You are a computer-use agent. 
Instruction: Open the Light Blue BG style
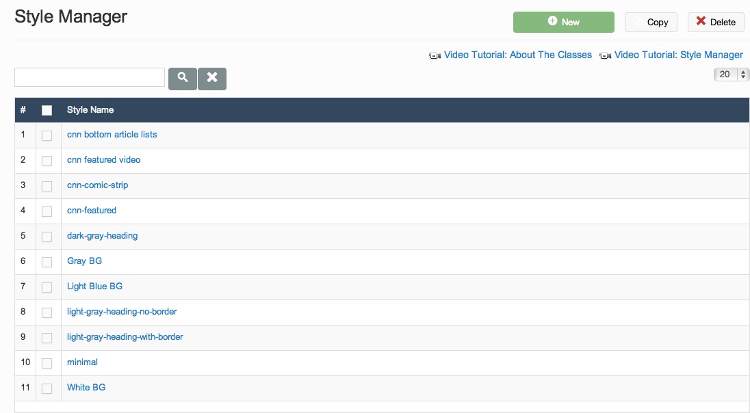point(94,287)
